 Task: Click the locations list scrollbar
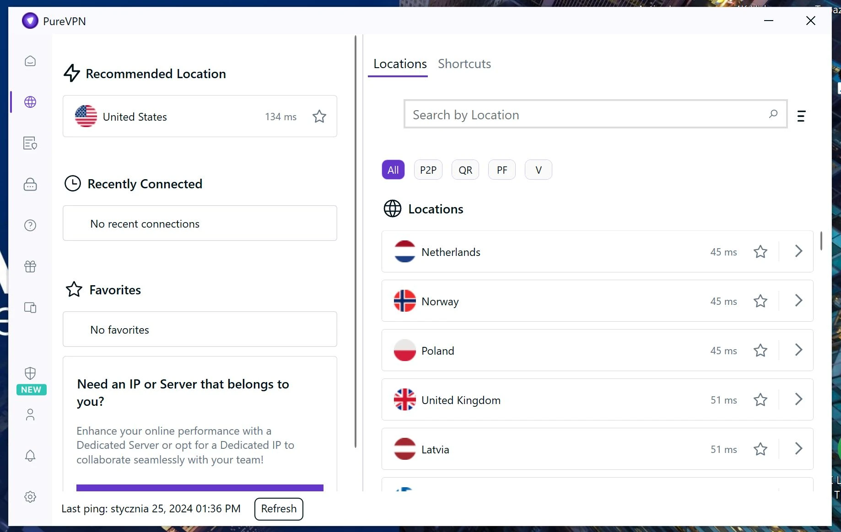pos(821,241)
